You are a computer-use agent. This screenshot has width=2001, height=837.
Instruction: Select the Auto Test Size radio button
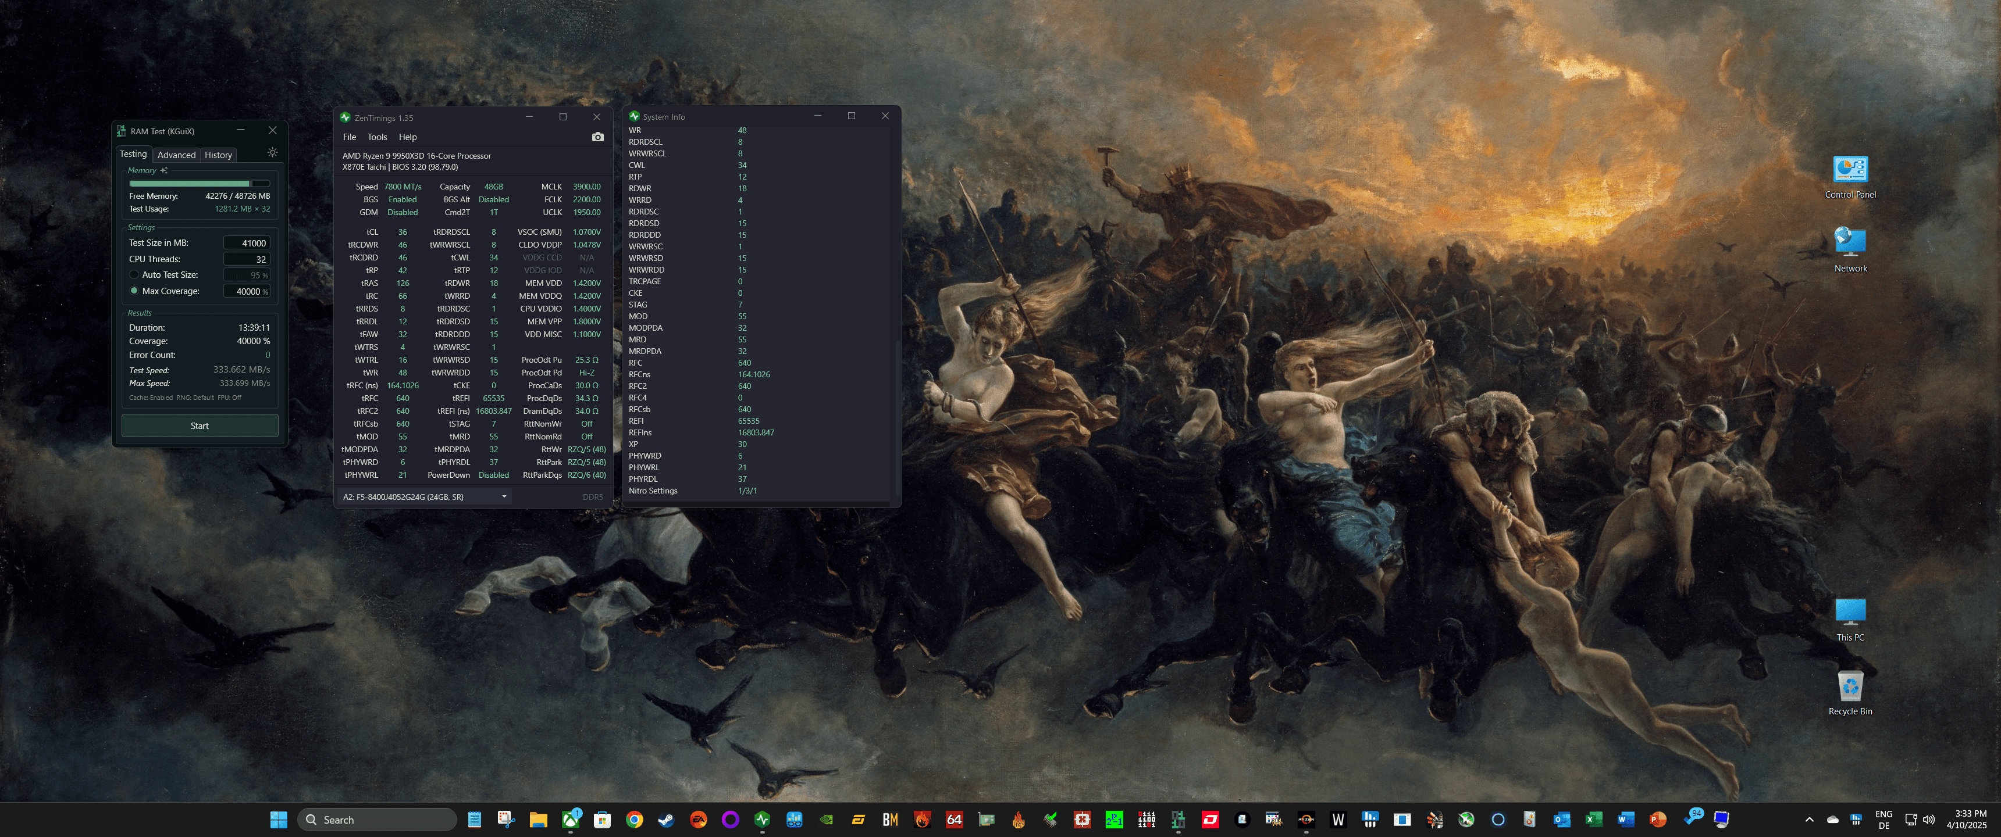[134, 275]
